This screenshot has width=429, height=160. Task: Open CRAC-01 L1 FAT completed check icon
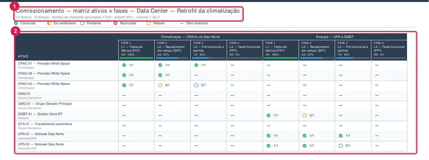(124, 65)
